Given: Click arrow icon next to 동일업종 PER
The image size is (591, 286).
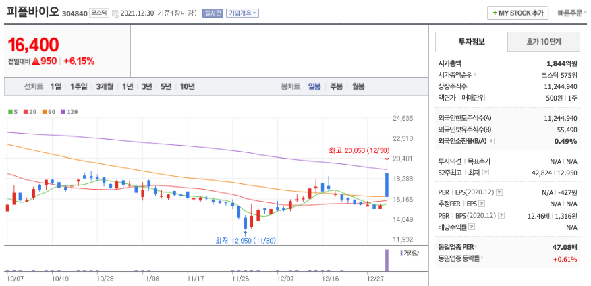Looking at the screenshot, I should tap(476, 247).
